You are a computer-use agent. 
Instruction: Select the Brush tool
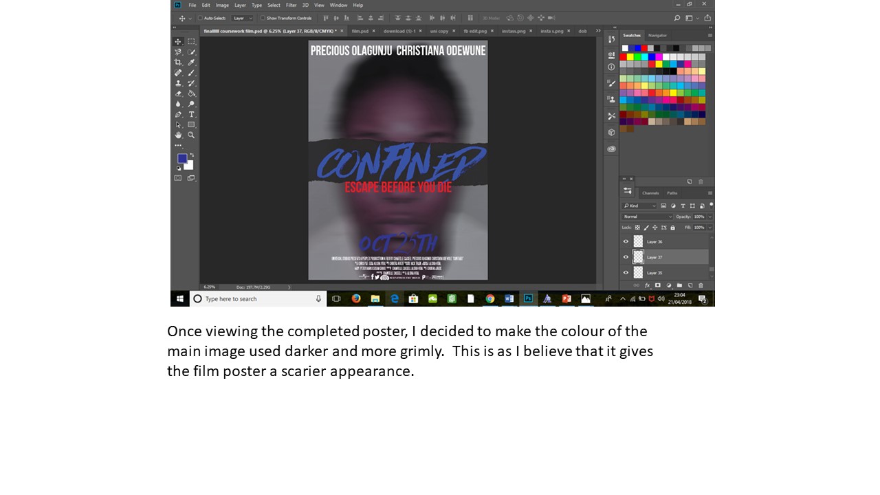click(191, 73)
